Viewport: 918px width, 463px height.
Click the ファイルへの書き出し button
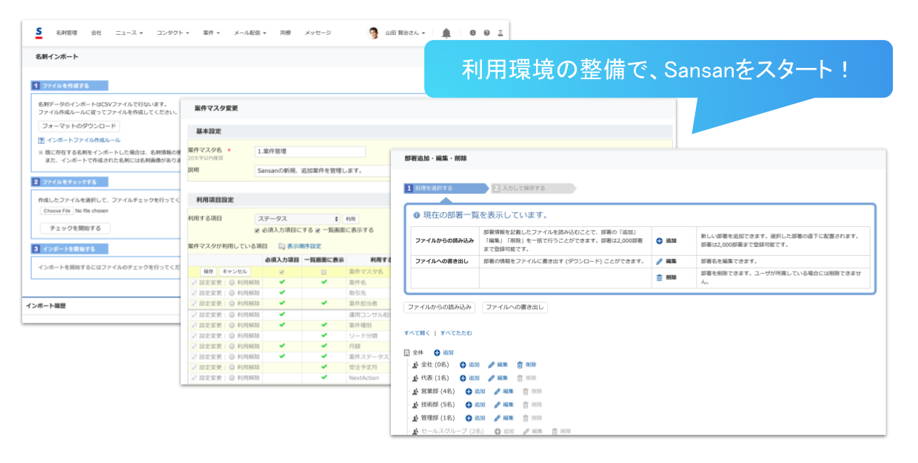(x=515, y=307)
